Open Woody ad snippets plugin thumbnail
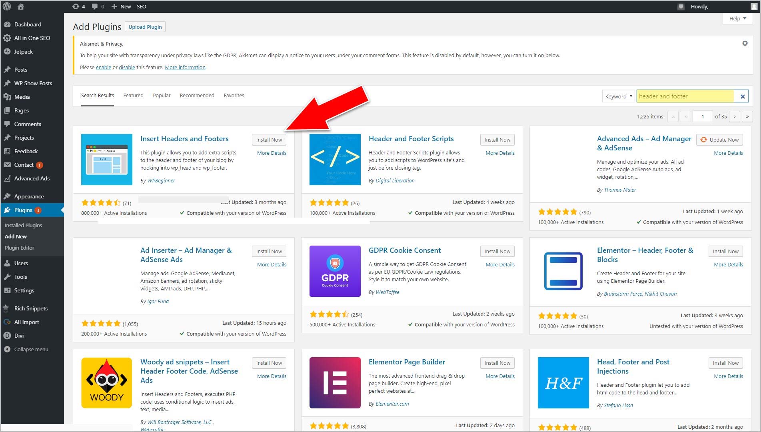This screenshot has height=432, width=761. point(107,383)
